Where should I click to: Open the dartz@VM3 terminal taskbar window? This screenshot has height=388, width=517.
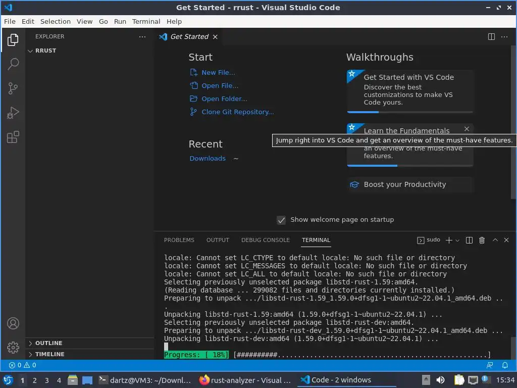click(x=145, y=380)
